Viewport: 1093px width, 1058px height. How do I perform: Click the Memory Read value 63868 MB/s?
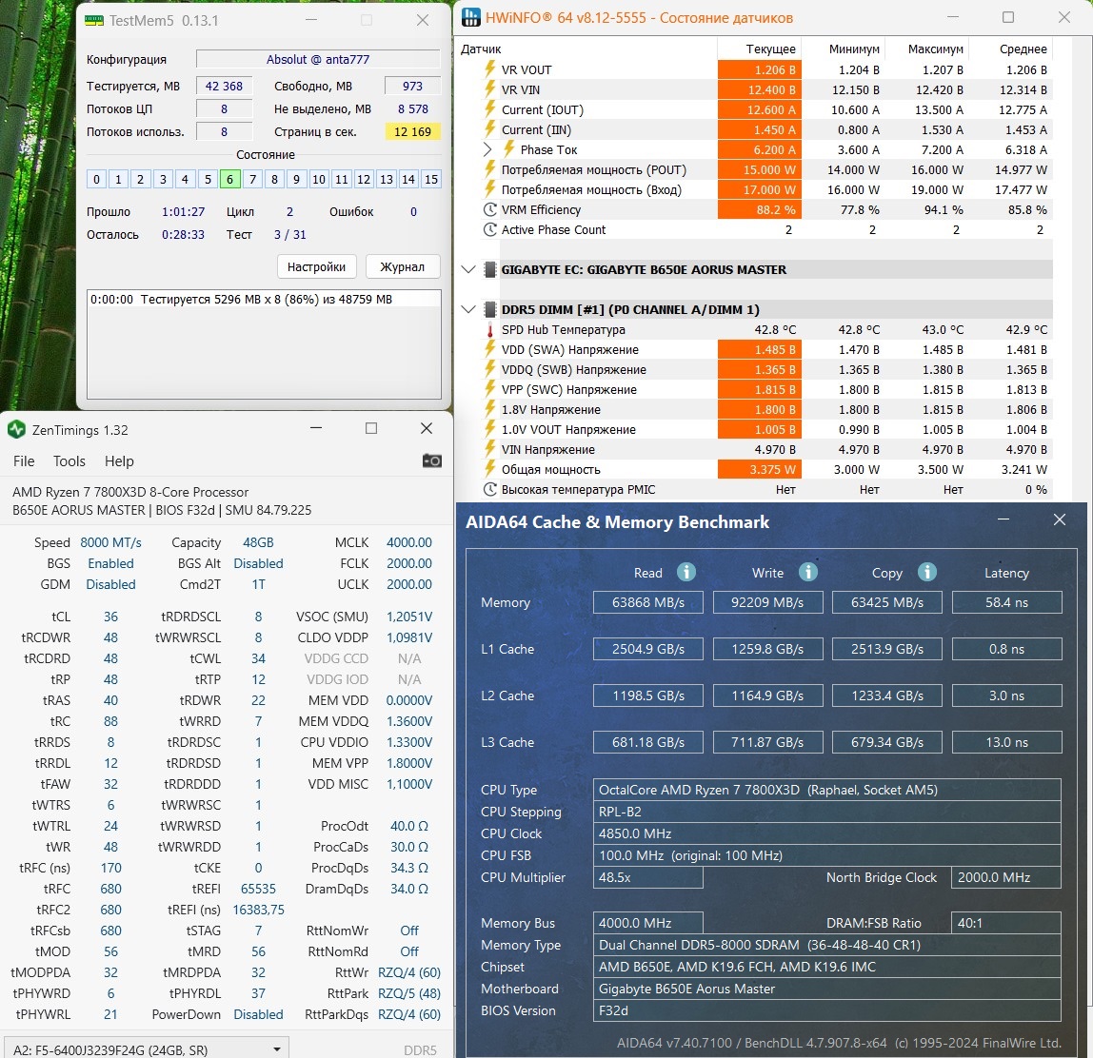pyautogui.click(x=648, y=602)
